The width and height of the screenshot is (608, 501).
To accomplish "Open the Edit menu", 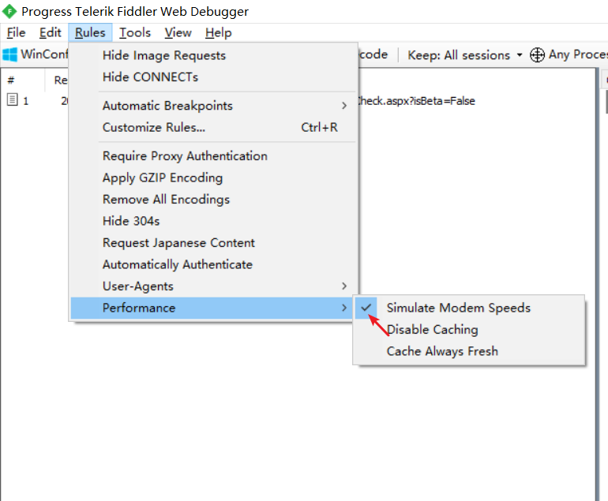I will coord(50,32).
